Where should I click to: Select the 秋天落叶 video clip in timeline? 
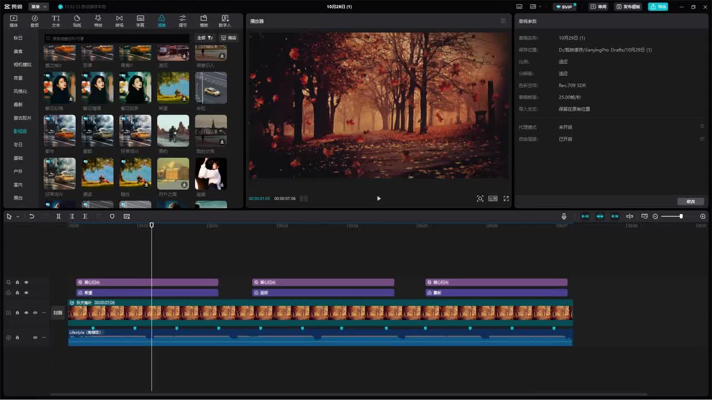coord(320,312)
